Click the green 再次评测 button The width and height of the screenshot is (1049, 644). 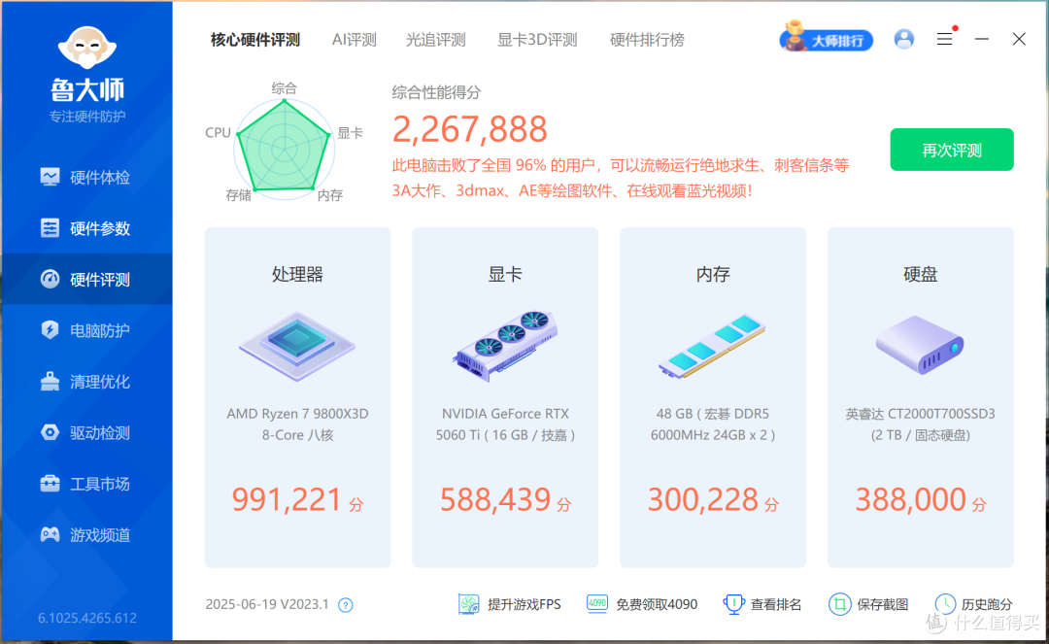click(951, 150)
